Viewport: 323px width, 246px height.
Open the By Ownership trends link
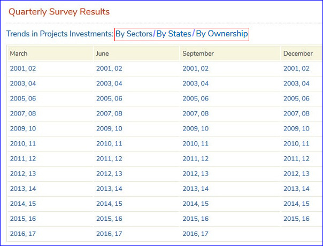click(x=221, y=34)
